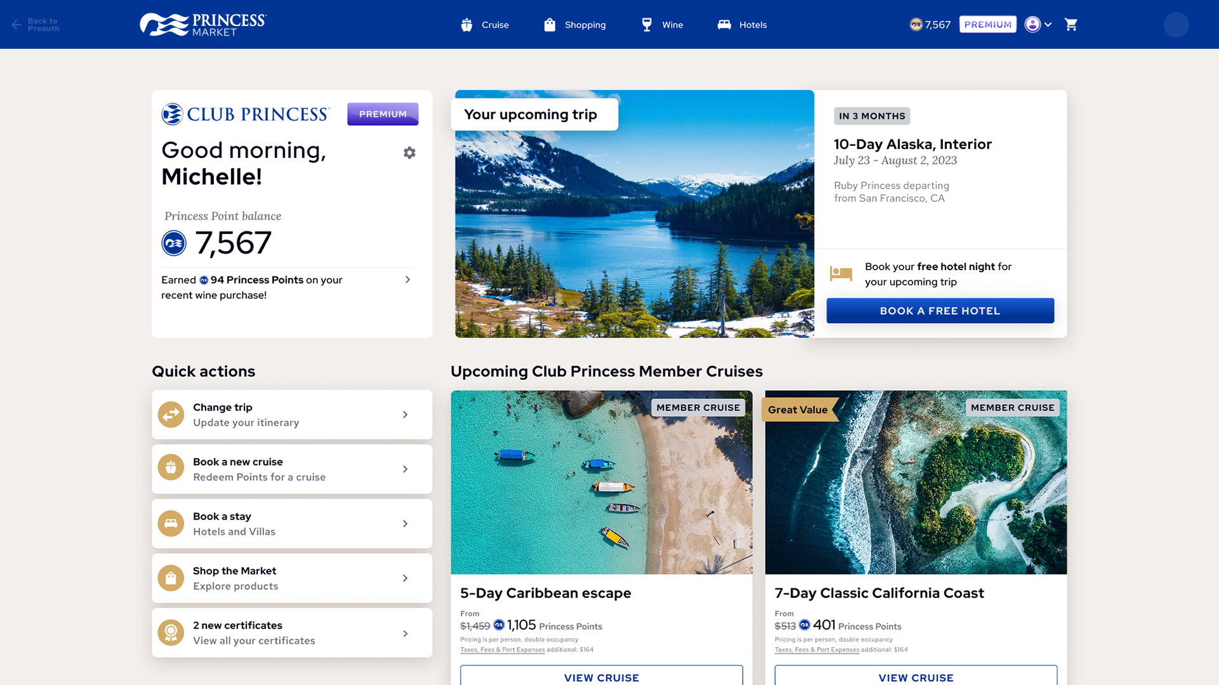The height and width of the screenshot is (685, 1219).
Task: Click VIEW CRUISE for California Coast
Action: [916, 675]
